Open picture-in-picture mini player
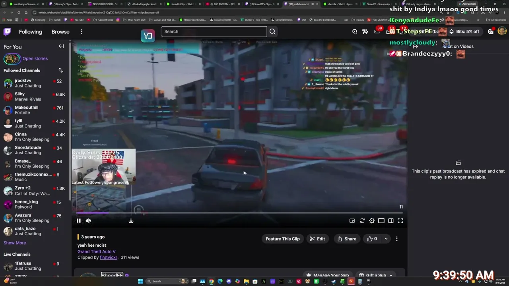This screenshot has height=286, width=509. coord(352,221)
